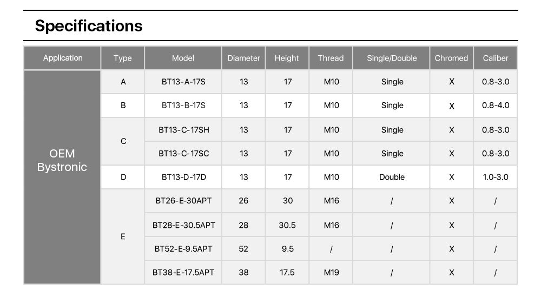Click the Chromed column header
Viewport: 541px width, 289px height.
pos(451,58)
